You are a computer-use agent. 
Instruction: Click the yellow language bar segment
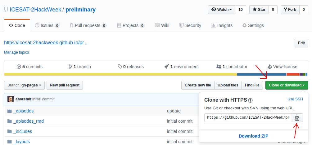120,74
